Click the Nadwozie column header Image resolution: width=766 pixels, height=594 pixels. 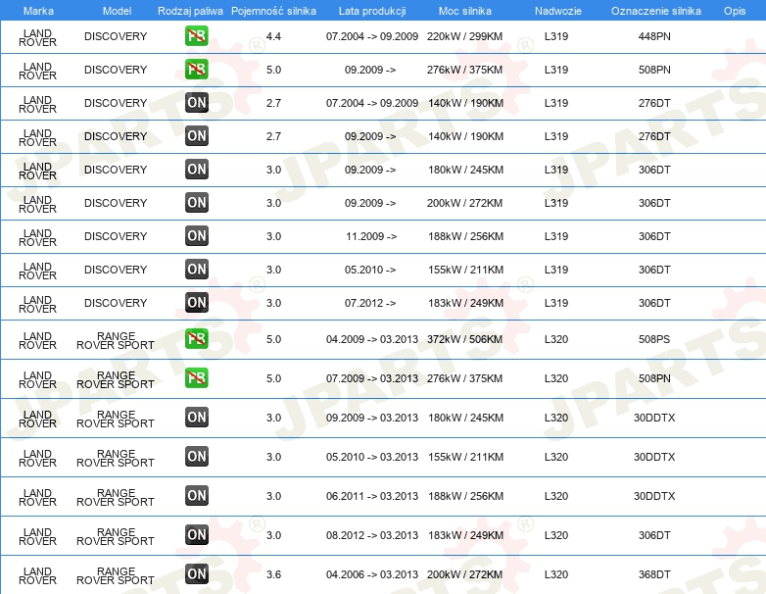[x=558, y=11]
